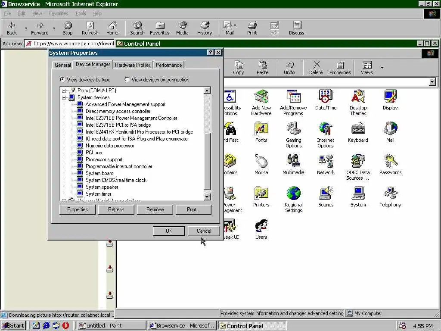The image size is (441, 331).
Task: Switch to the Performance tab
Action: coord(169,65)
